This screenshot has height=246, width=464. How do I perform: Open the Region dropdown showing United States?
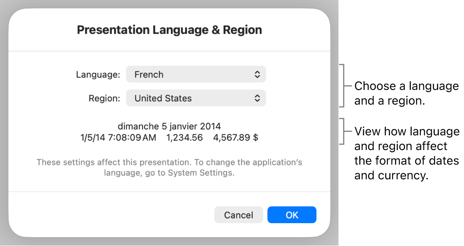coord(196,98)
